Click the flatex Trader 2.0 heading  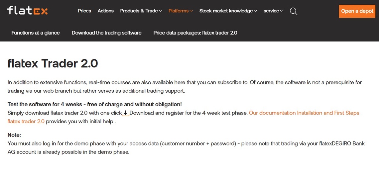click(53, 64)
